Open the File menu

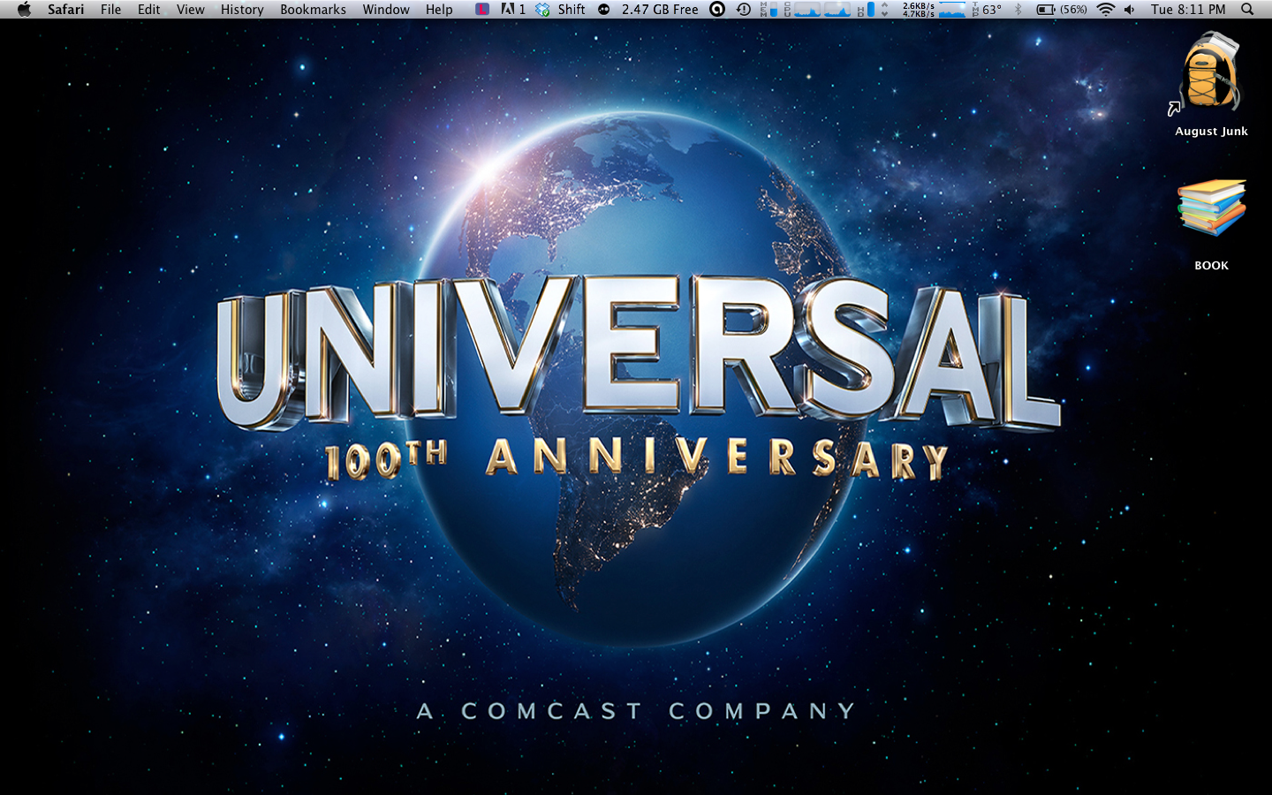tap(110, 9)
